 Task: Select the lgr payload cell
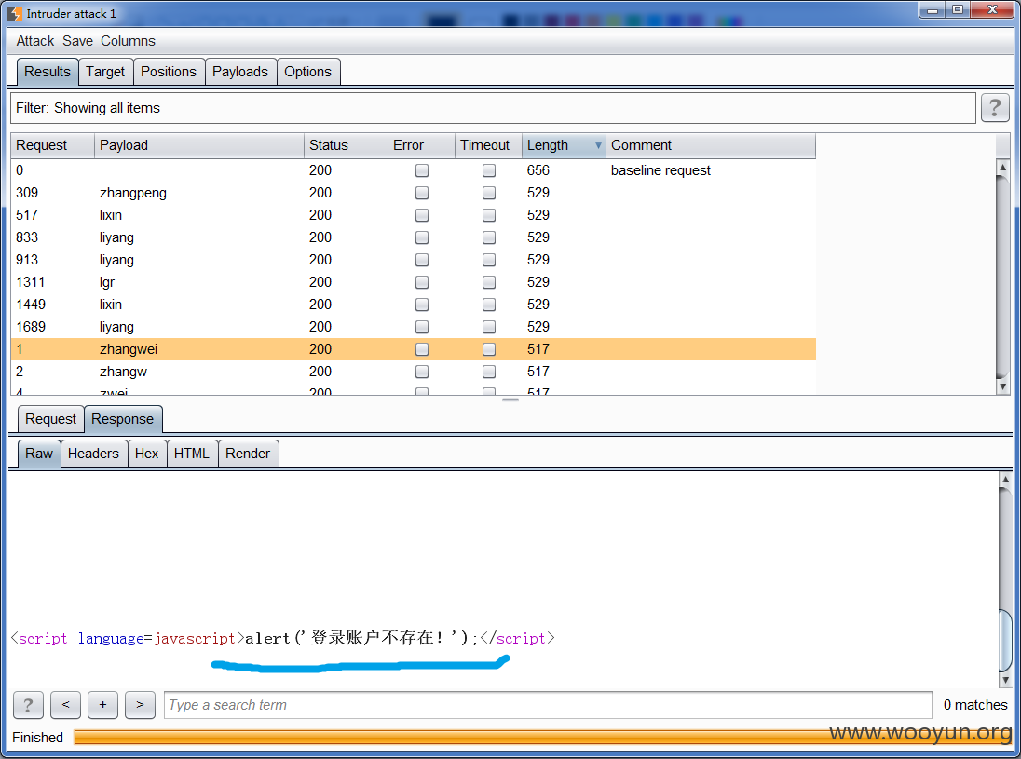pos(199,282)
